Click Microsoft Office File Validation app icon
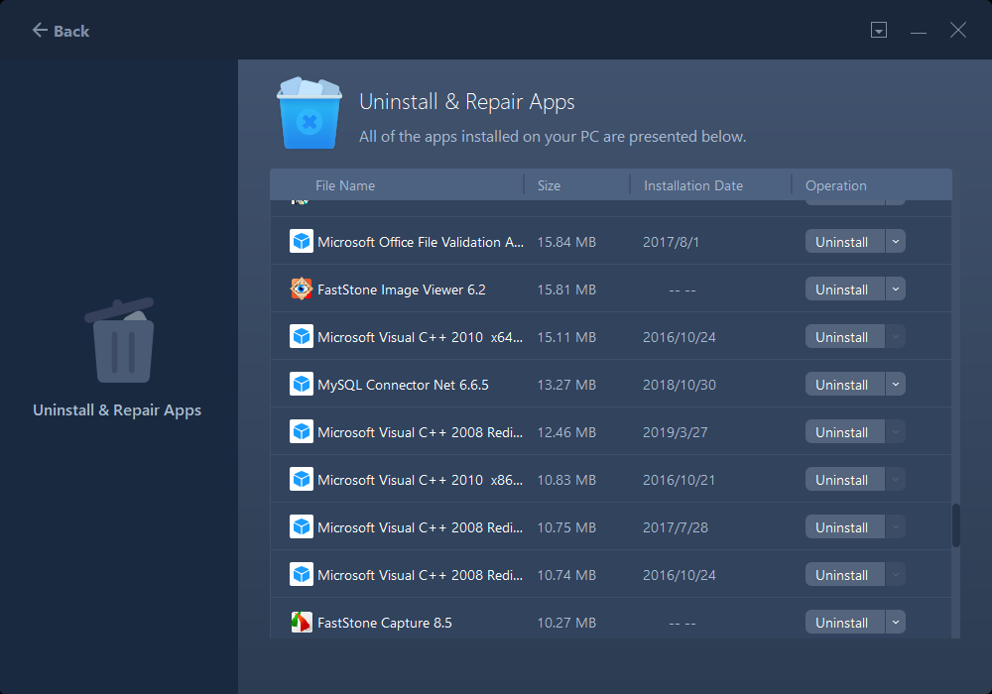This screenshot has height=694, width=992. [x=302, y=241]
